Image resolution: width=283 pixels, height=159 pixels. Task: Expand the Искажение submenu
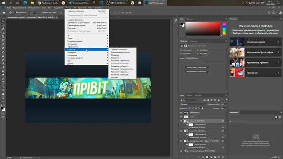(x=87, y=44)
